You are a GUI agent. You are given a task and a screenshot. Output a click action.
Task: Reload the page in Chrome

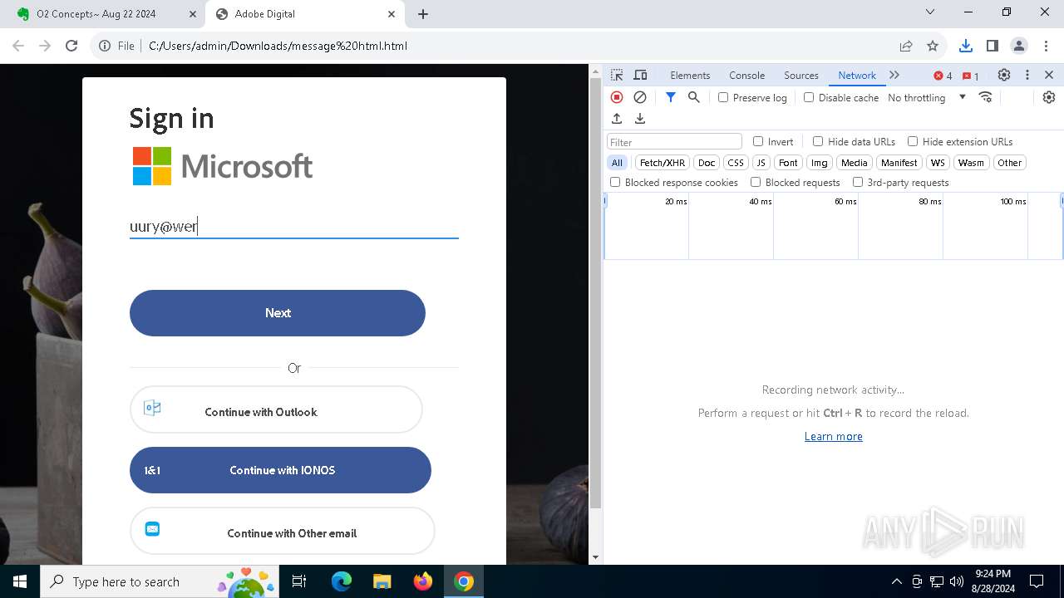click(x=71, y=46)
